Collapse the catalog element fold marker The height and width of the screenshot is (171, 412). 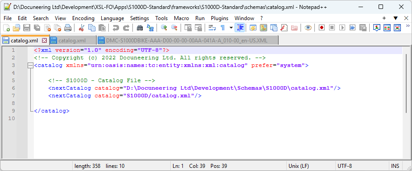click(x=30, y=66)
